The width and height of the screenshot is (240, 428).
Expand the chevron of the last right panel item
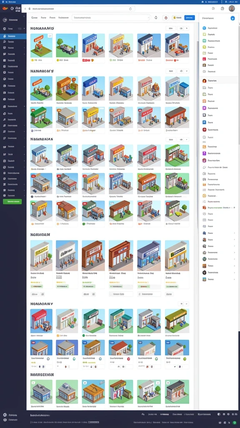[234, 279]
